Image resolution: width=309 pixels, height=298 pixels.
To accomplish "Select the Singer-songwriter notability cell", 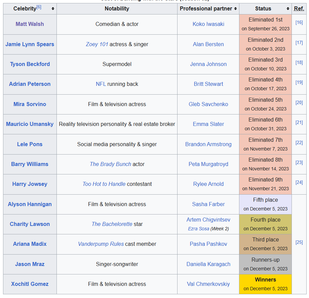I will 117,264.
